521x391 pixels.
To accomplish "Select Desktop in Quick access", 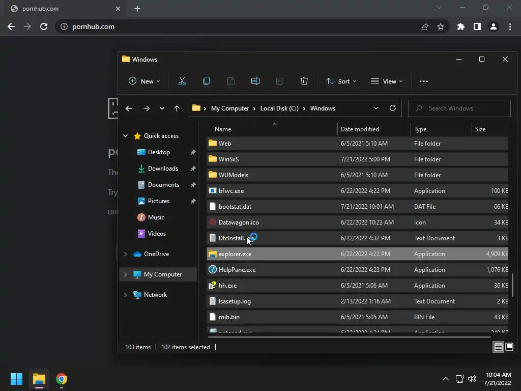I will coord(159,152).
